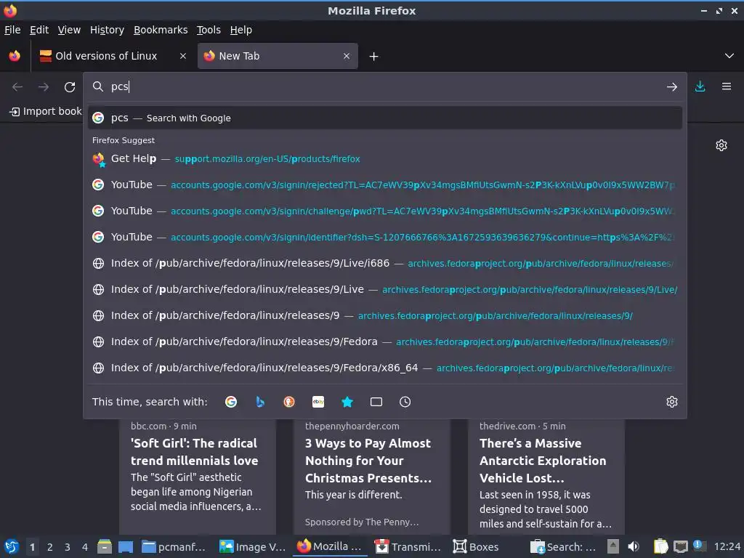Switch to the New Tab tab
The image size is (744, 558).
coord(278,56)
